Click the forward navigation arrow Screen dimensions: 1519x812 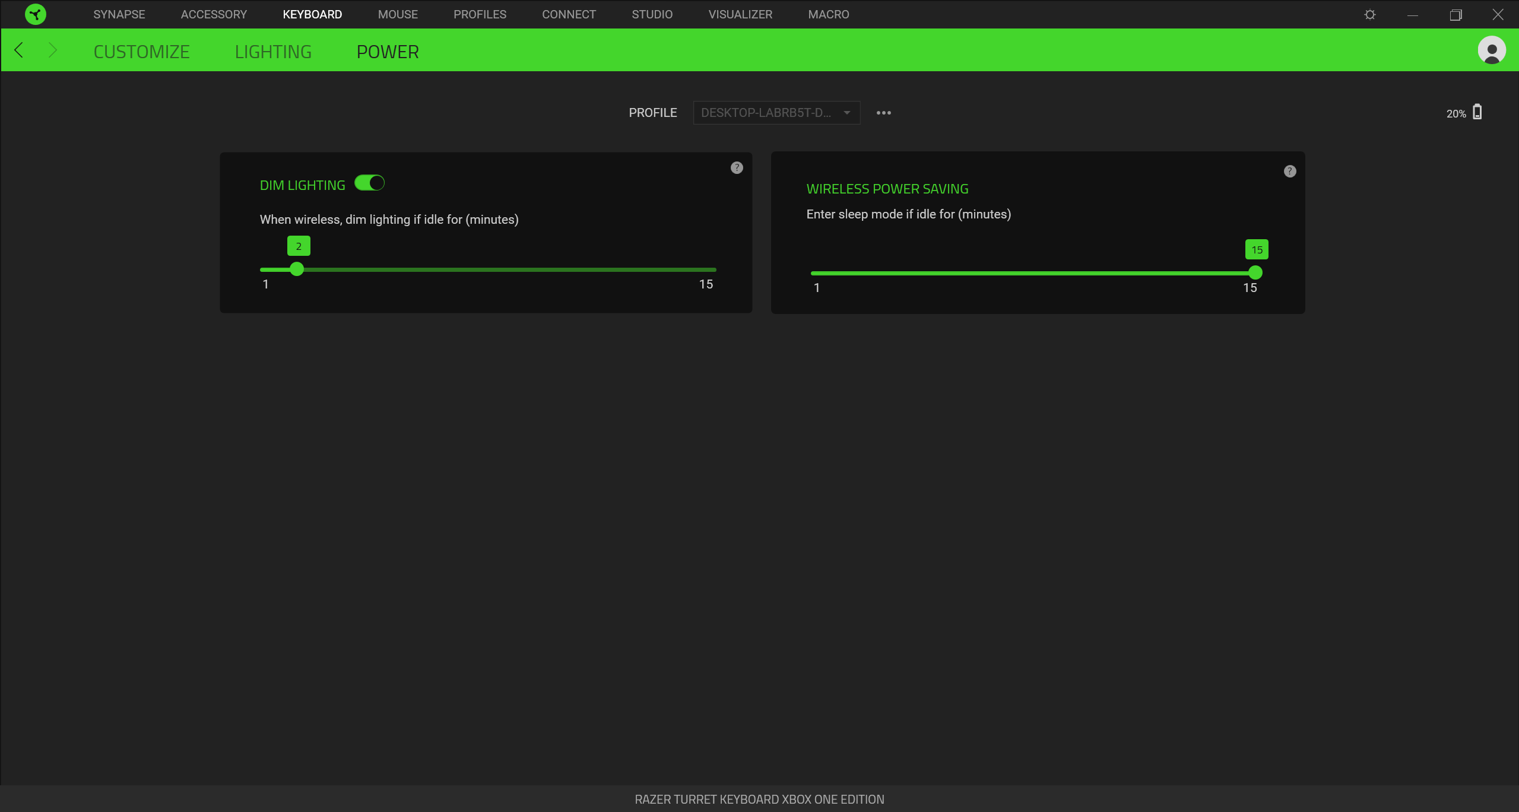pos(53,50)
